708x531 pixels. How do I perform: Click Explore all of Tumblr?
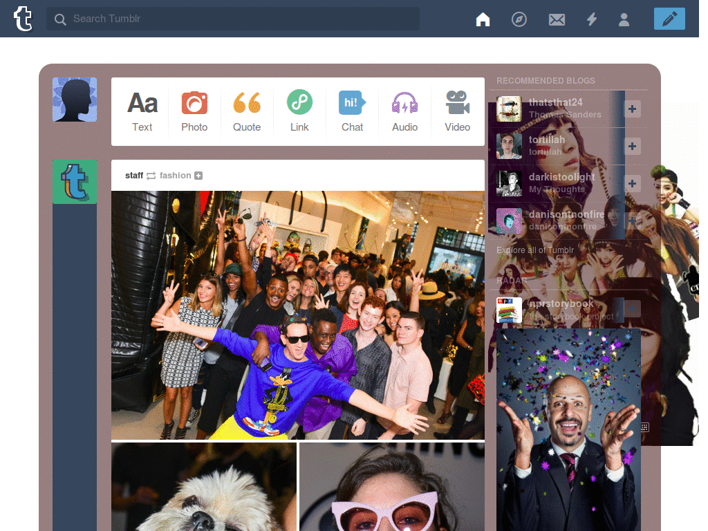[535, 250]
